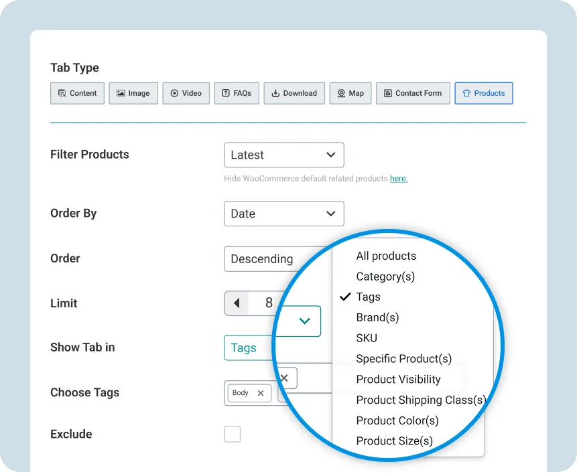Screen dimensions: 577x474
Task: Select Specific Product(s) option
Action: click(403, 359)
